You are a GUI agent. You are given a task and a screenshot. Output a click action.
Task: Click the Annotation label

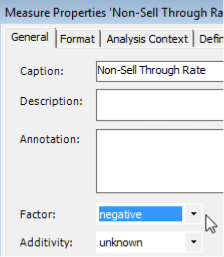click(x=49, y=139)
